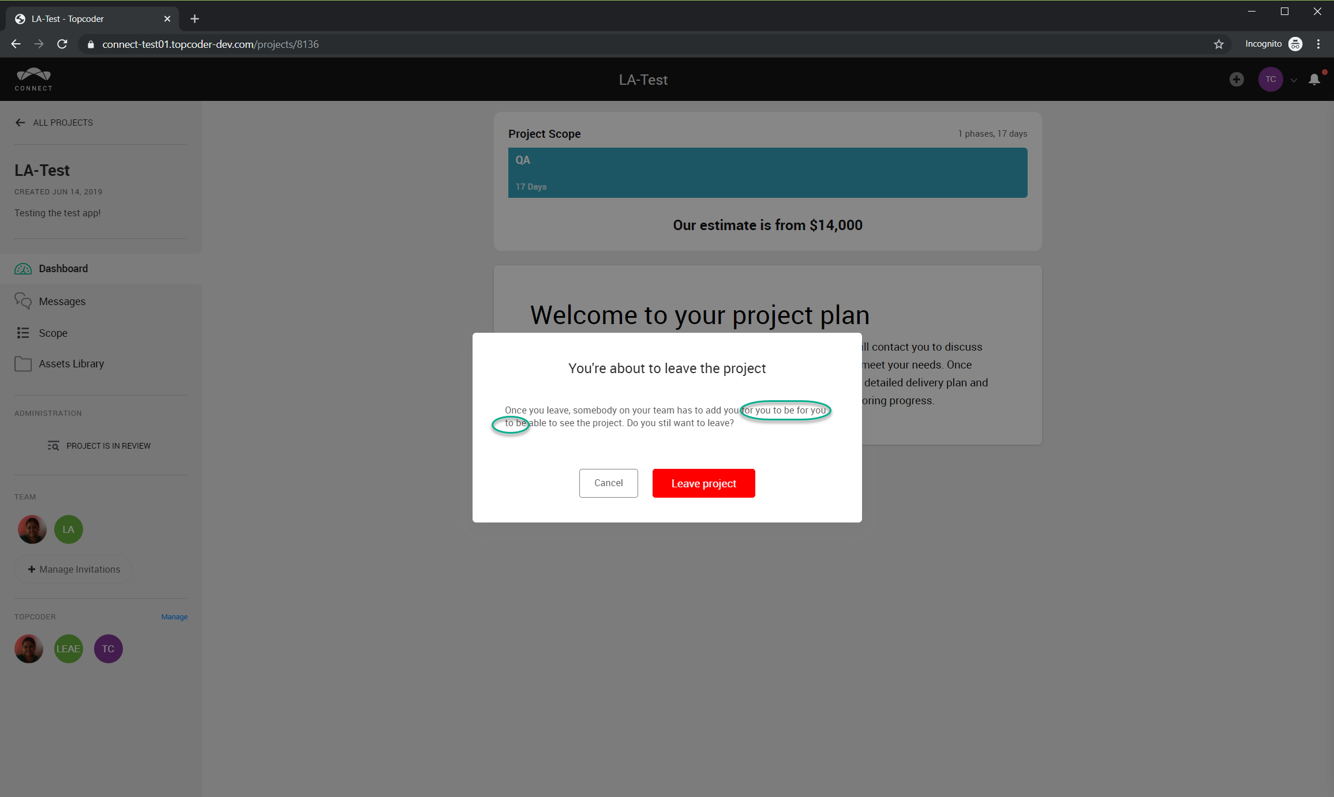This screenshot has width=1334, height=797.
Task: Open Messages in the sidebar
Action: click(x=62, y=302)
